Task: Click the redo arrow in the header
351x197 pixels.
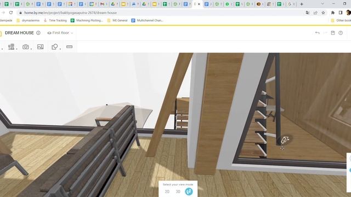Action: tap(325, 33)
